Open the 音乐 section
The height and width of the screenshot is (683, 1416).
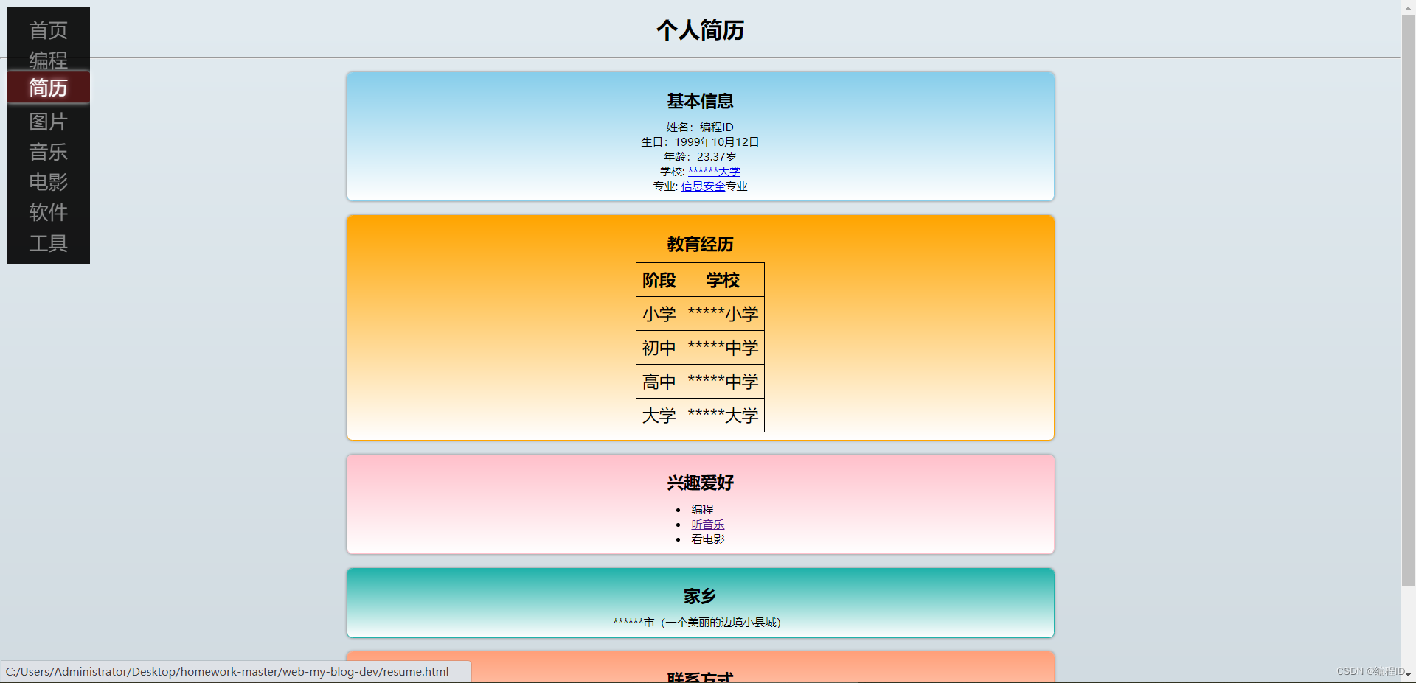point(48,153)
